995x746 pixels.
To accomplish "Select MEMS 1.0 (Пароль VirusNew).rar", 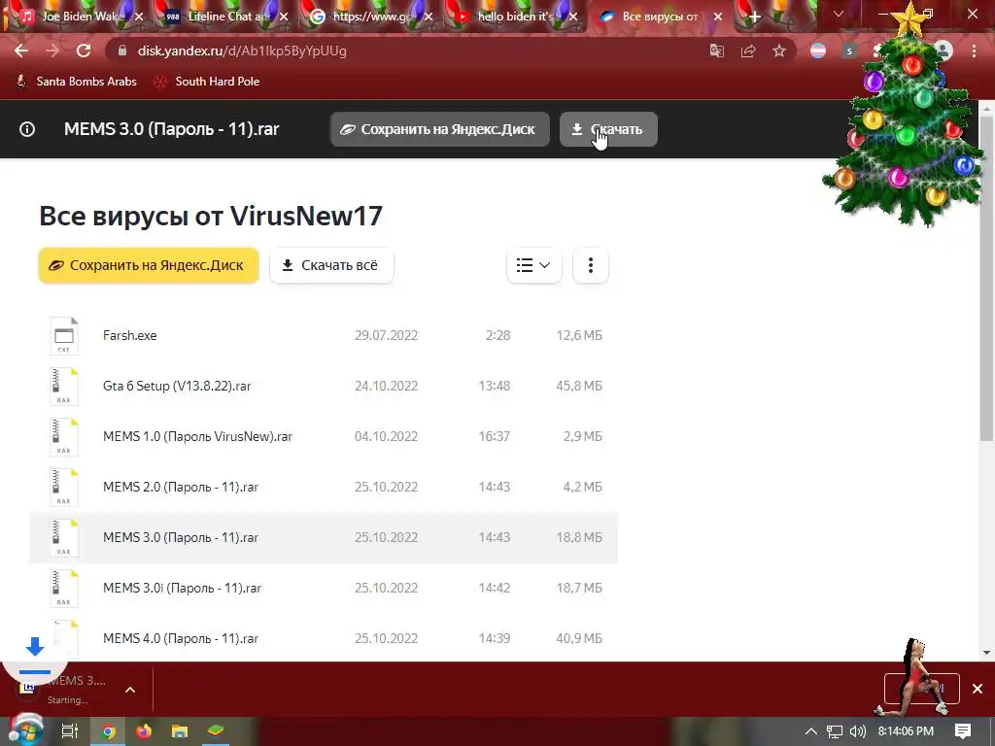I will tap(197, 436).
